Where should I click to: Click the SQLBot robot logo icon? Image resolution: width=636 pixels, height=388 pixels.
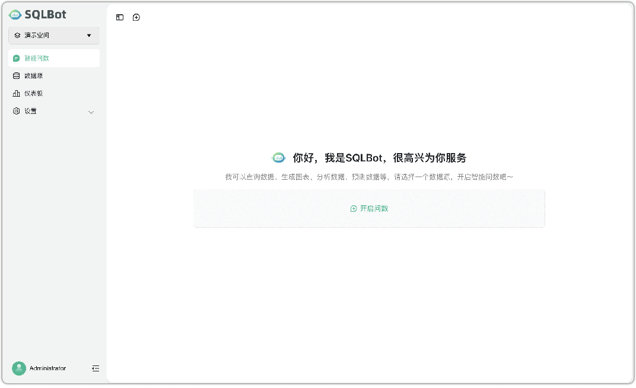[15, 14]
